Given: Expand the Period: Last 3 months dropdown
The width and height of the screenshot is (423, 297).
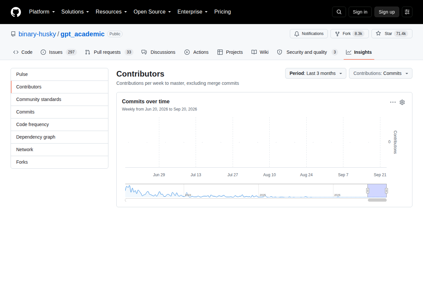Looking at the screenshot, I should click(x=316, y=73).
